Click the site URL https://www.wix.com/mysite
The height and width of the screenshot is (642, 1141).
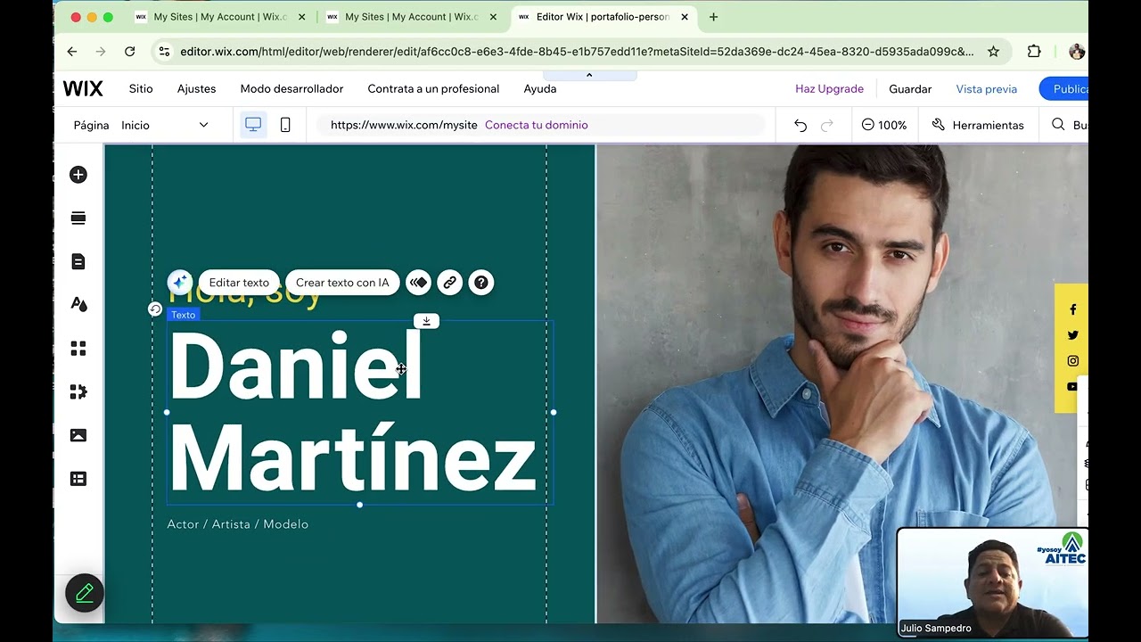(x=404, y=125)
